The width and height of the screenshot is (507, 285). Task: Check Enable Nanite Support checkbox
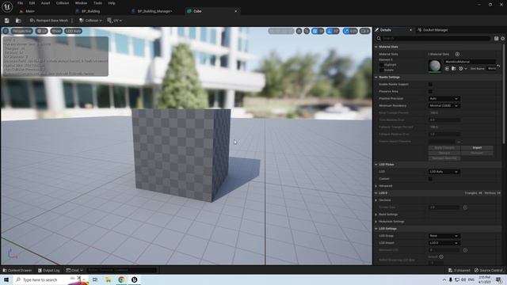point(430,85)
